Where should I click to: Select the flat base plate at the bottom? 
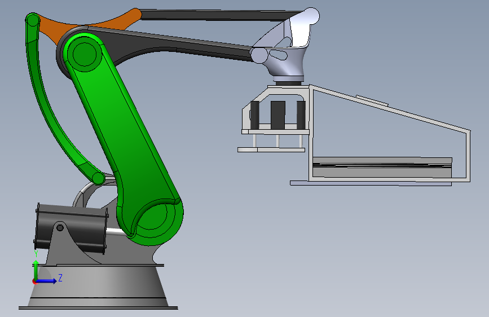coord(98,308)
